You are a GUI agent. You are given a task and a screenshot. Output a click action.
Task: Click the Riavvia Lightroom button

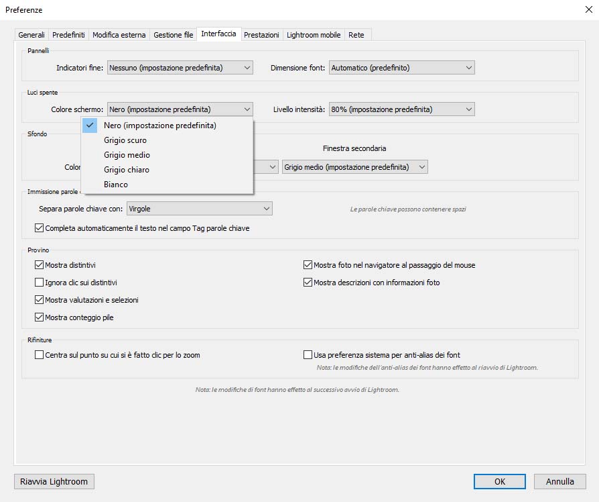pyautogui.click(x=54, y=481)
